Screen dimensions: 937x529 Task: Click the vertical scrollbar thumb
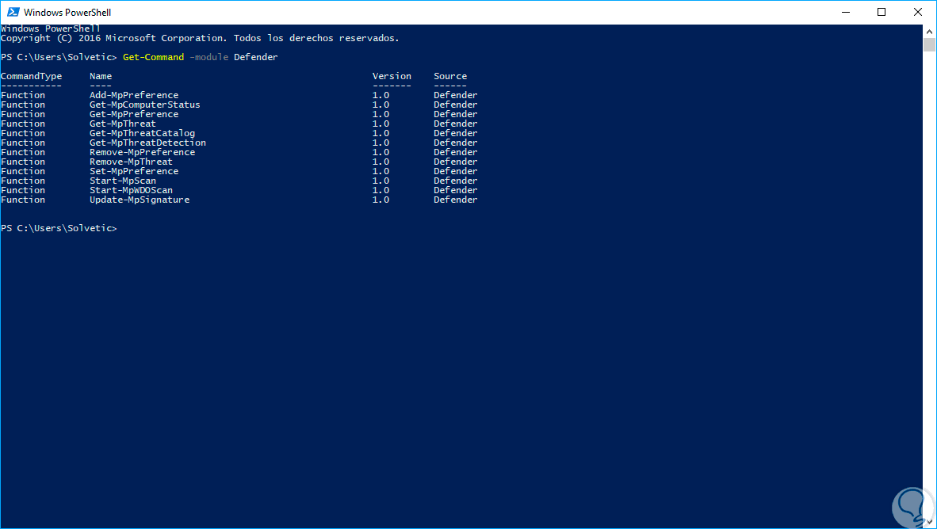pyautogui.click(x=929, y=45)
